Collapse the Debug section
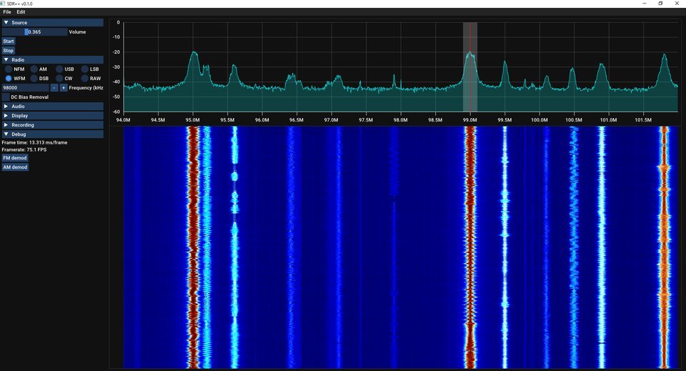The image size is (686, 371). [x=52, y=134]
